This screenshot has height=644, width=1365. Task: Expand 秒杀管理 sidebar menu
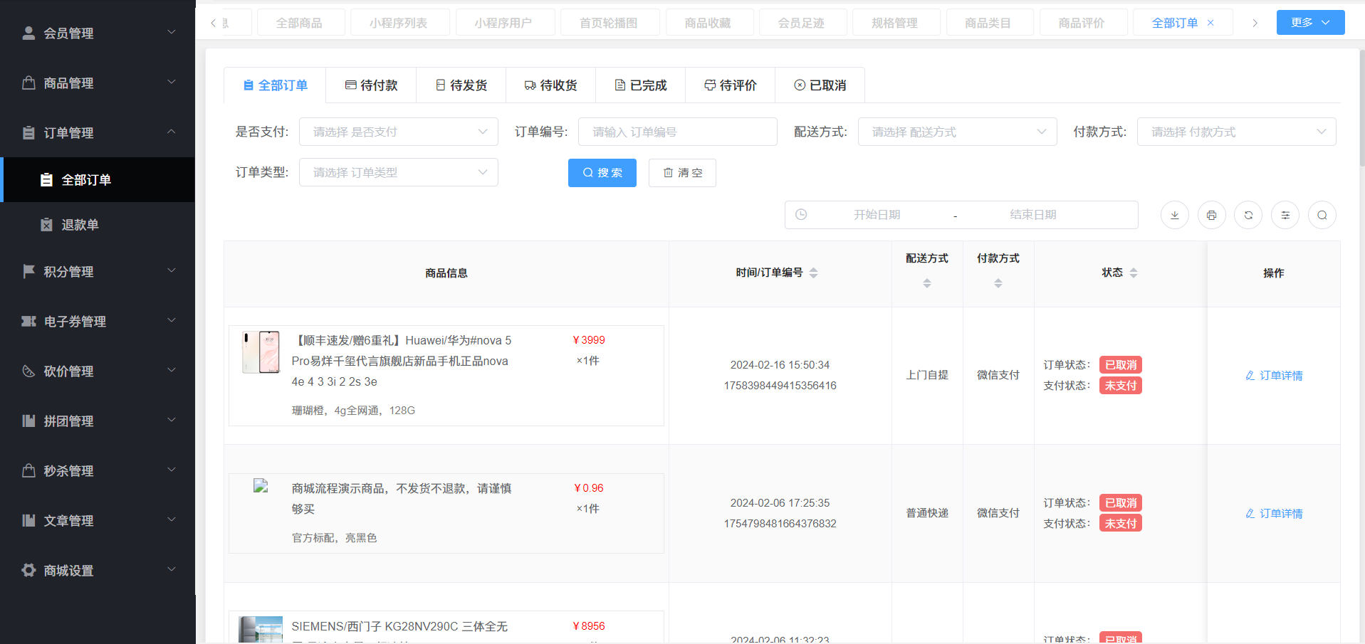[x=98, y=470]
